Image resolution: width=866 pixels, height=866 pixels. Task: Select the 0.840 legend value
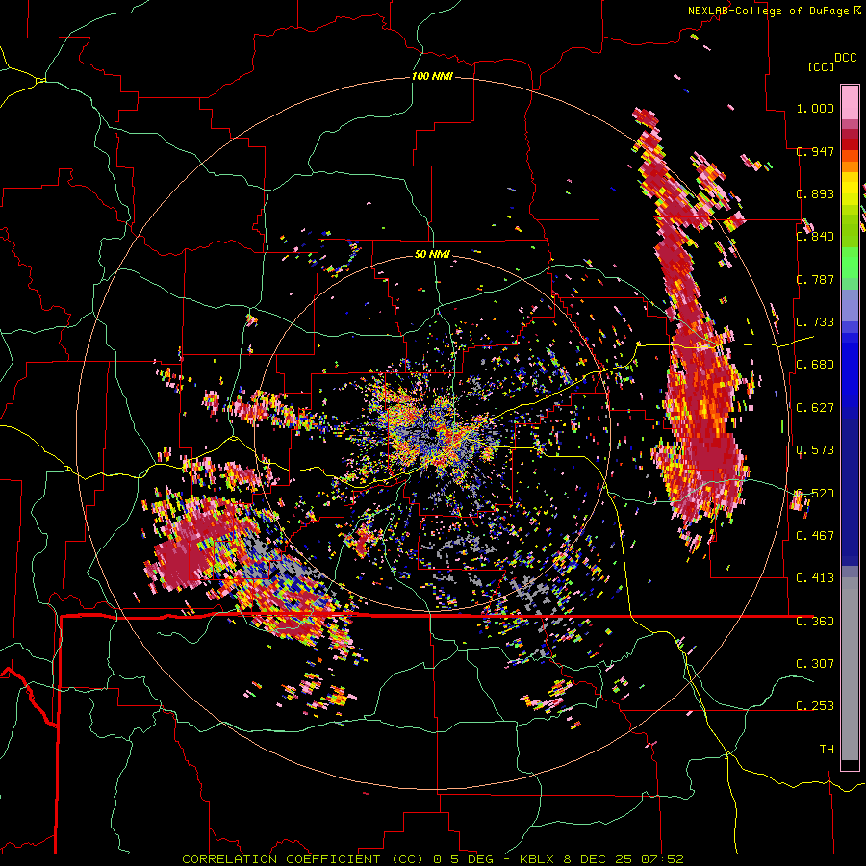815,237
